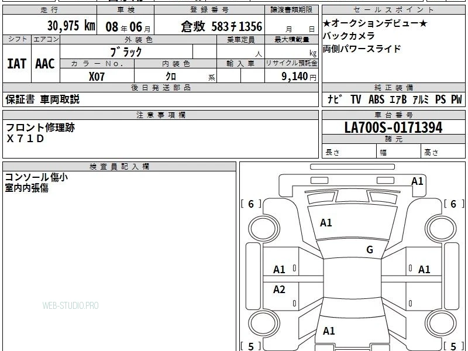Click the exterior color ブラック
Viewport: 468px width, 351px height.
[x=126, y=52]
